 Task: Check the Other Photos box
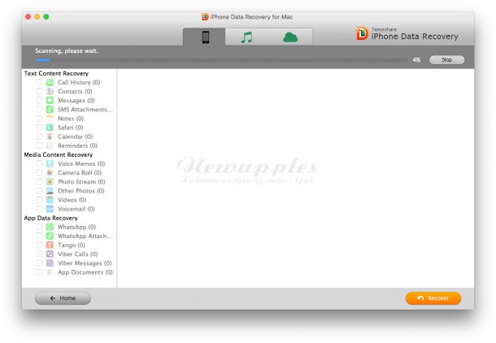click(39, 191)
